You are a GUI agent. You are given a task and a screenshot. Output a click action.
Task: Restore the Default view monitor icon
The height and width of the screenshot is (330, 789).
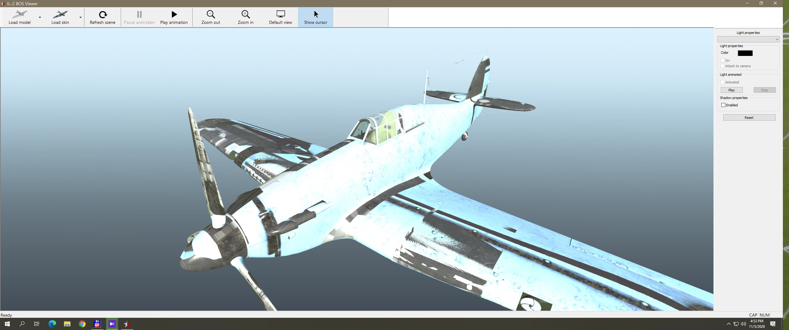point(280,14)
